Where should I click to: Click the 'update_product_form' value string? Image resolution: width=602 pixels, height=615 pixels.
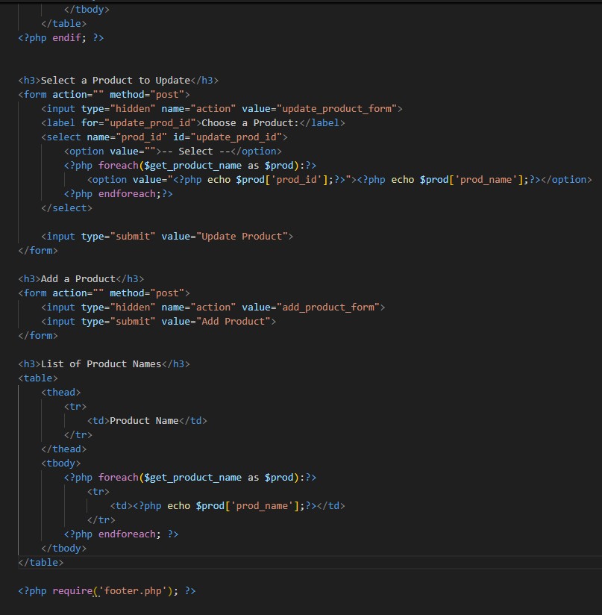click(x=336, y=109)
